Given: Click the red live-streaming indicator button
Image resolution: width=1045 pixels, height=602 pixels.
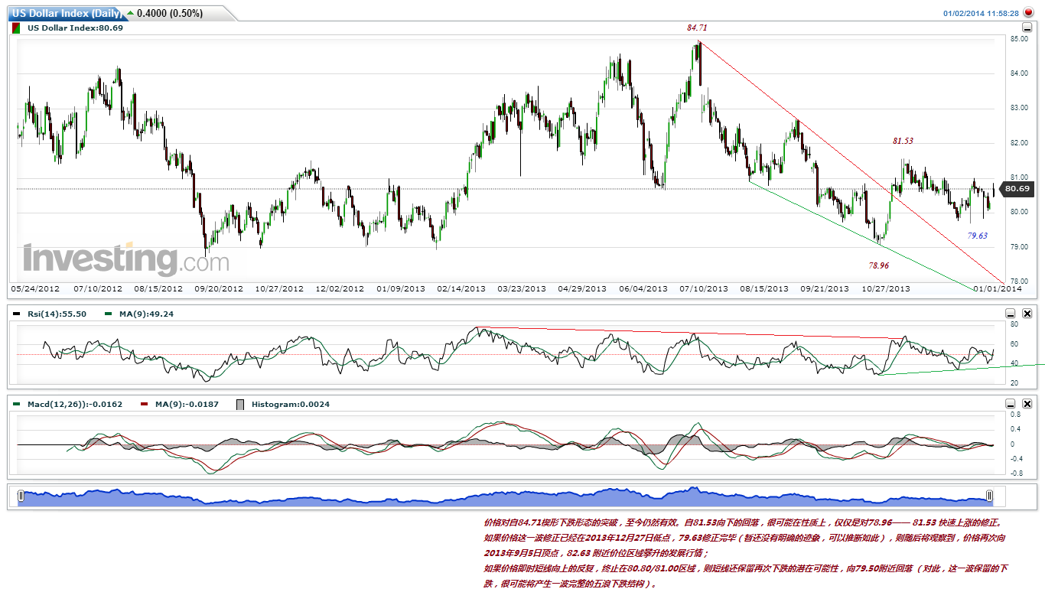Looking at the screenshot, I should tap(1027, 13).
